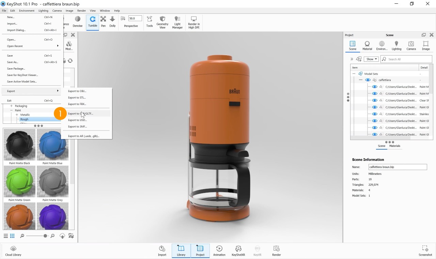436x259 pixels.
Task: Open the Geometry View
Action: pyautogui.click(x=162, y=22)
